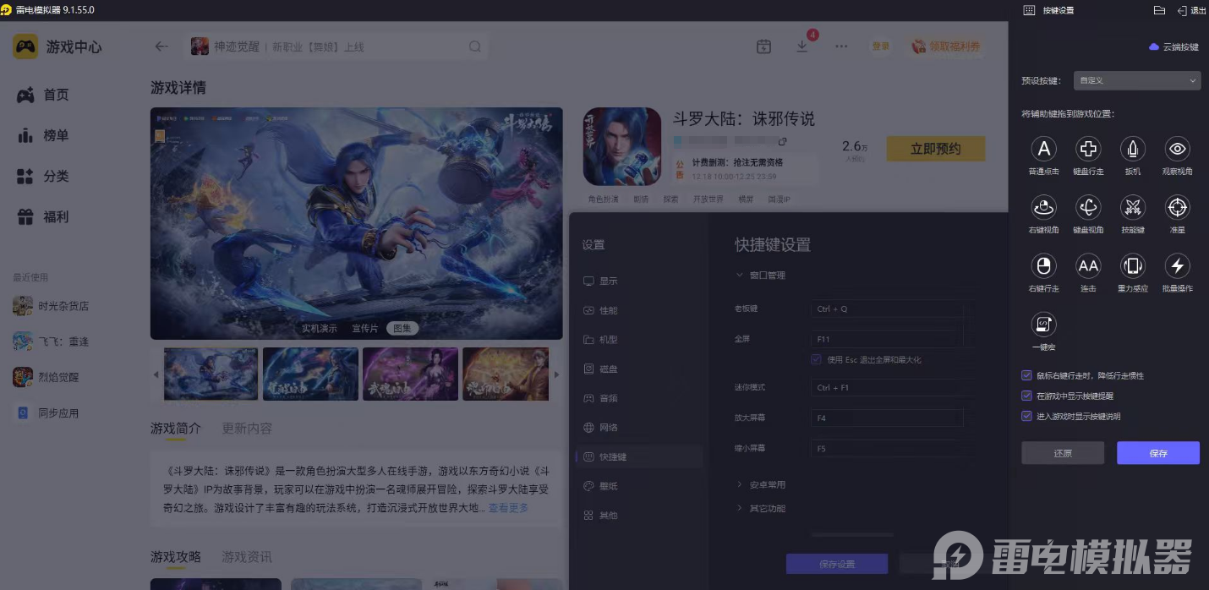This screenshot has height=590, width=1209.
Task: Click the back arrow in game center
Action: tap(161, 46)
